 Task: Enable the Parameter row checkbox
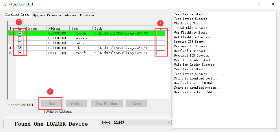tap(20, 38)
